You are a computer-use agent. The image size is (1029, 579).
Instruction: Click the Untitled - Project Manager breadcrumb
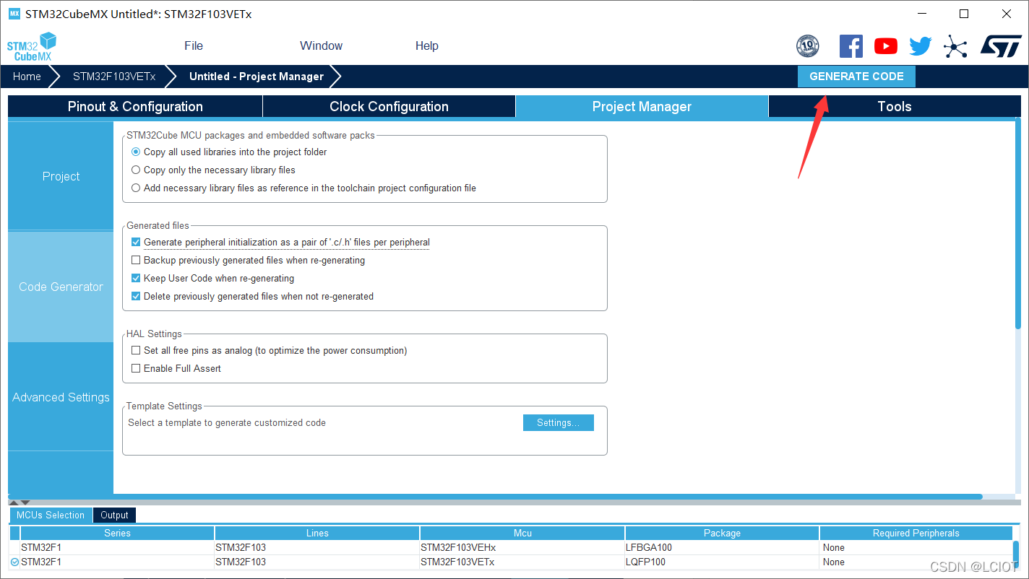coord(257,77)
